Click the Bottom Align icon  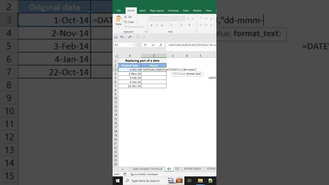211,18
